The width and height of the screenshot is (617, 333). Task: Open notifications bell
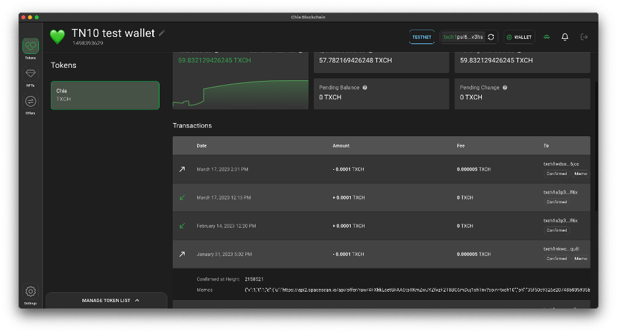click(565, 37)
